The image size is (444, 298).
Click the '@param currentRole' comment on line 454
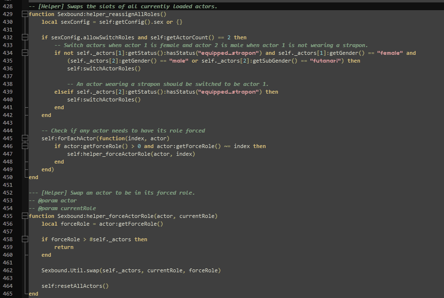pyautogui.click(x=67, y=208)
